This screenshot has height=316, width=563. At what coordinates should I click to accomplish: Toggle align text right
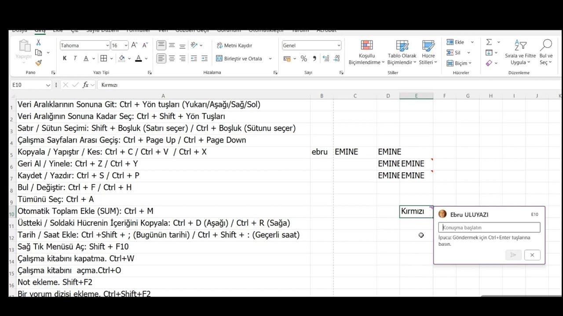point(183,58)
